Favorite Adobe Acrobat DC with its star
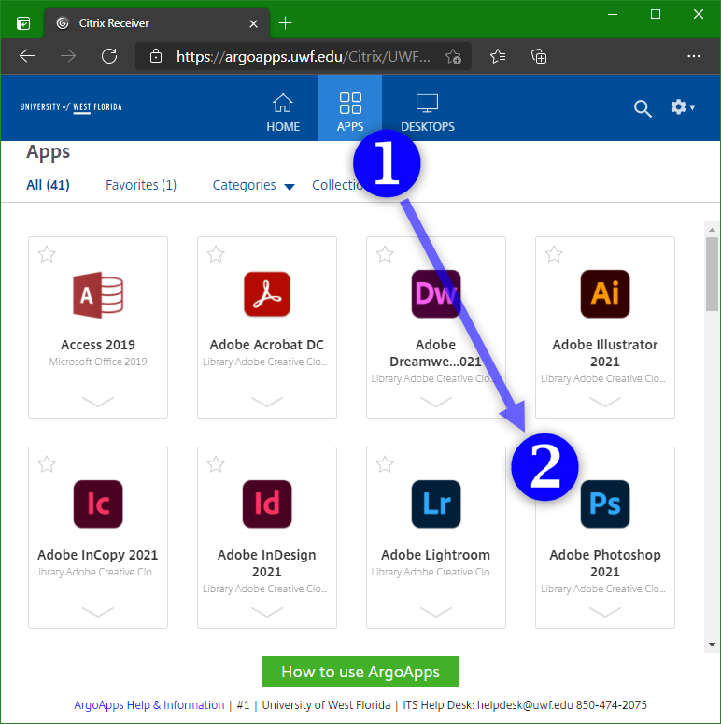 point(216,254)
